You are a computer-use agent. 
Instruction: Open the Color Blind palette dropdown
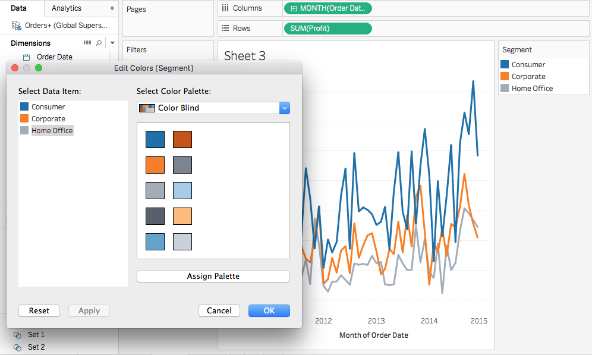(x=284, y=108)
